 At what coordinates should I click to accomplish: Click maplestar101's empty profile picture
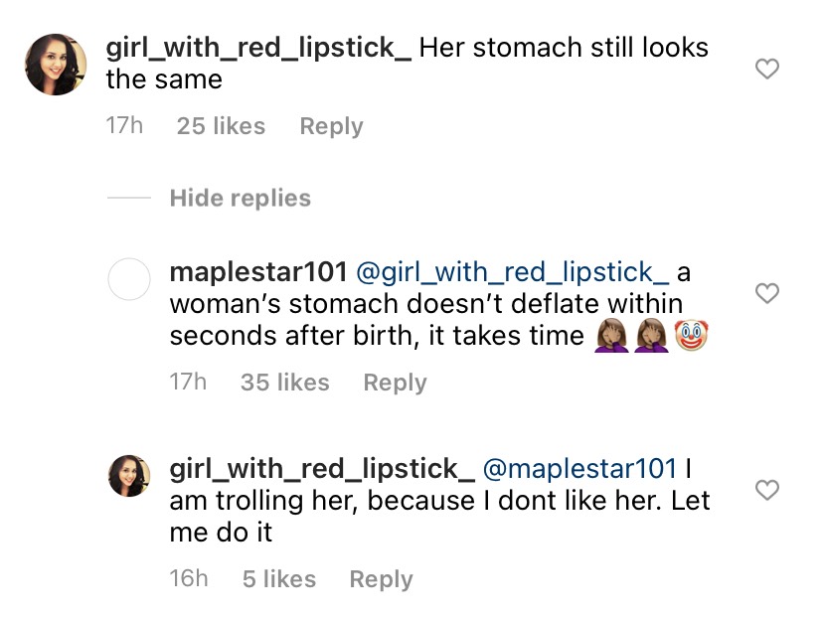[x=129, y=280]
